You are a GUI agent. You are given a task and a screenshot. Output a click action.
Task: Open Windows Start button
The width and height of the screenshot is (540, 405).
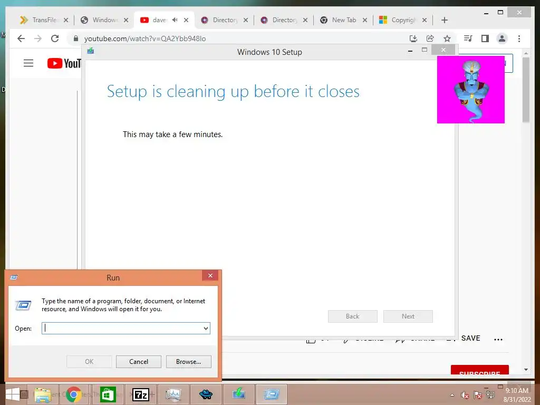13,394
